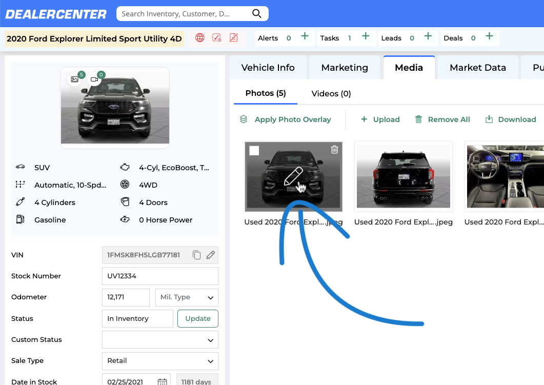Click the Status field In Inventory
Viewport: 544px width, 385px height.
tap(137, 318)
